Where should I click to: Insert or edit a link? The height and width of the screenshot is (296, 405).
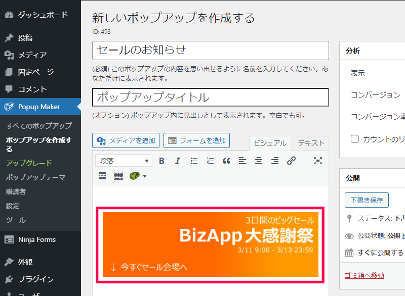pos(291,161)
